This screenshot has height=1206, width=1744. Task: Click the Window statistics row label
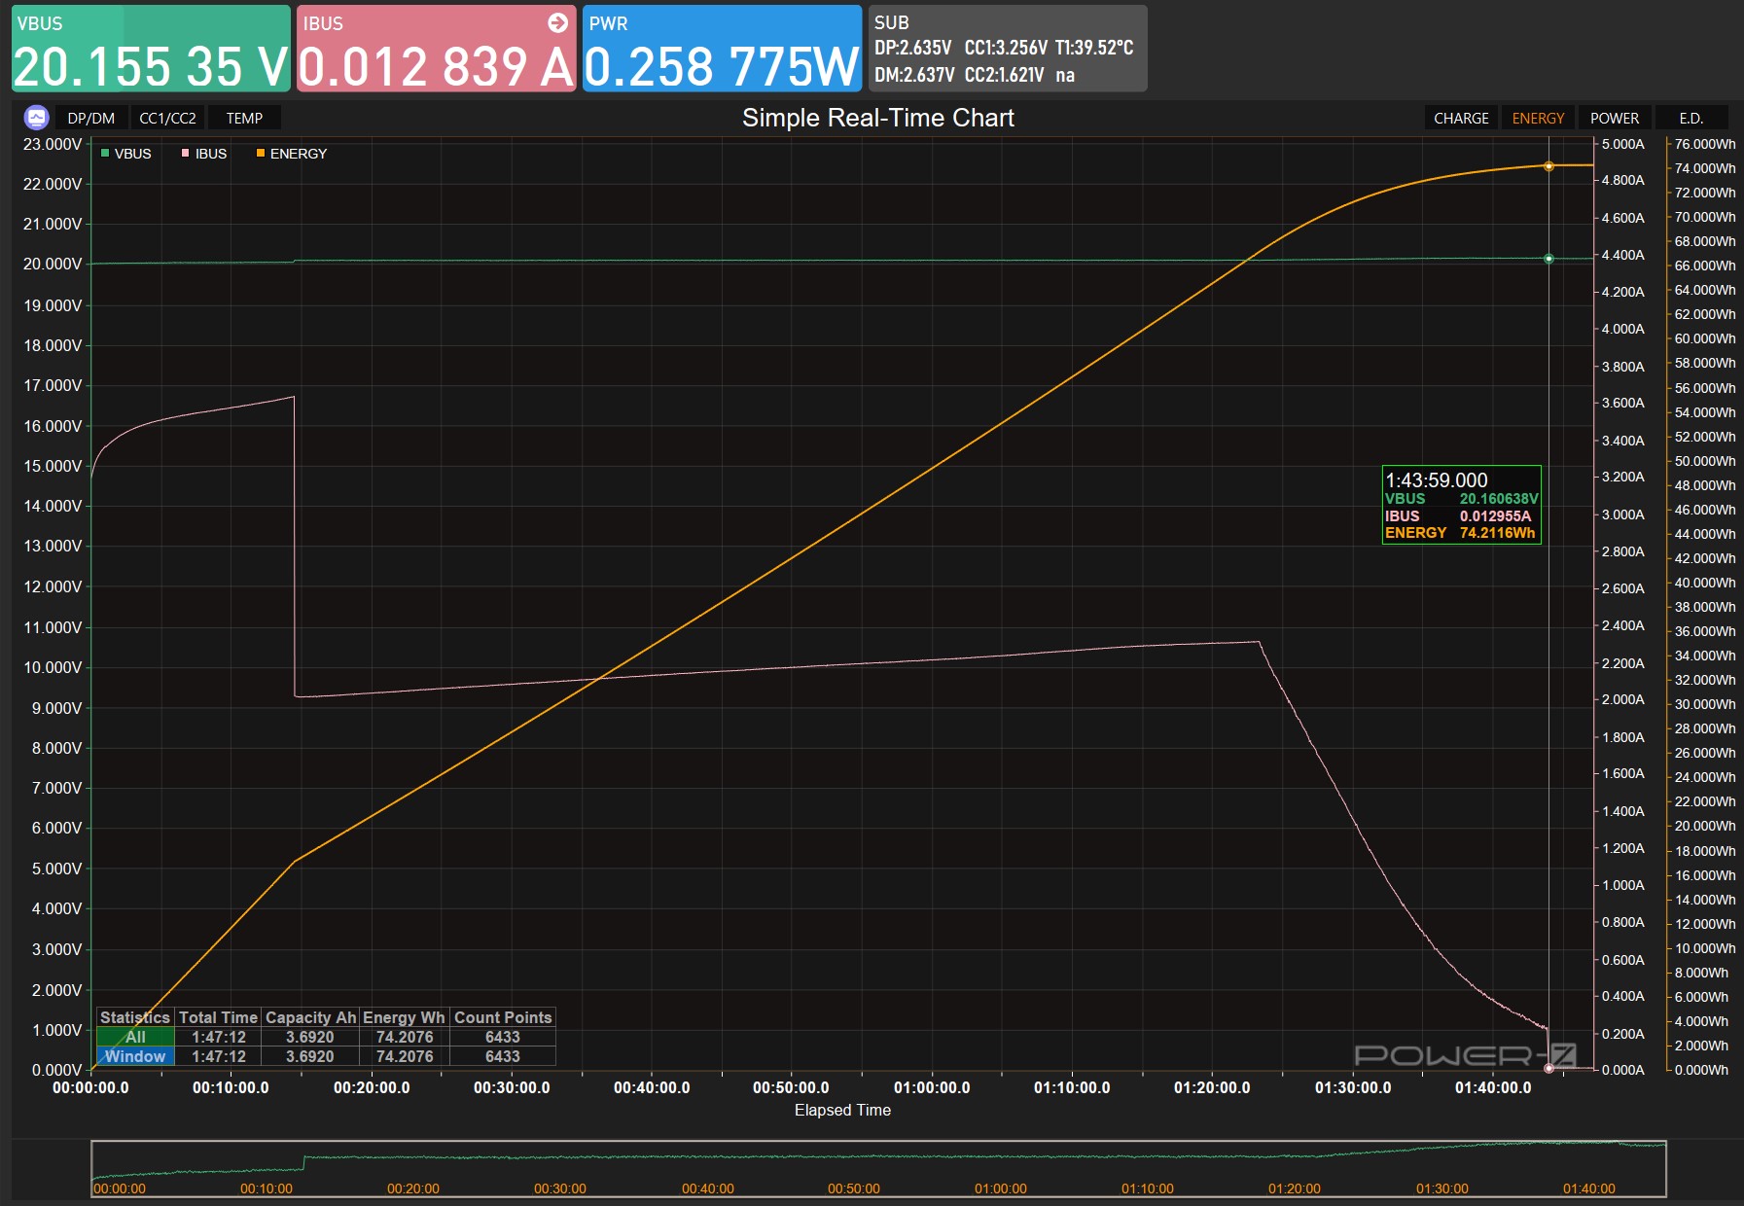(x=135, y=1056)
